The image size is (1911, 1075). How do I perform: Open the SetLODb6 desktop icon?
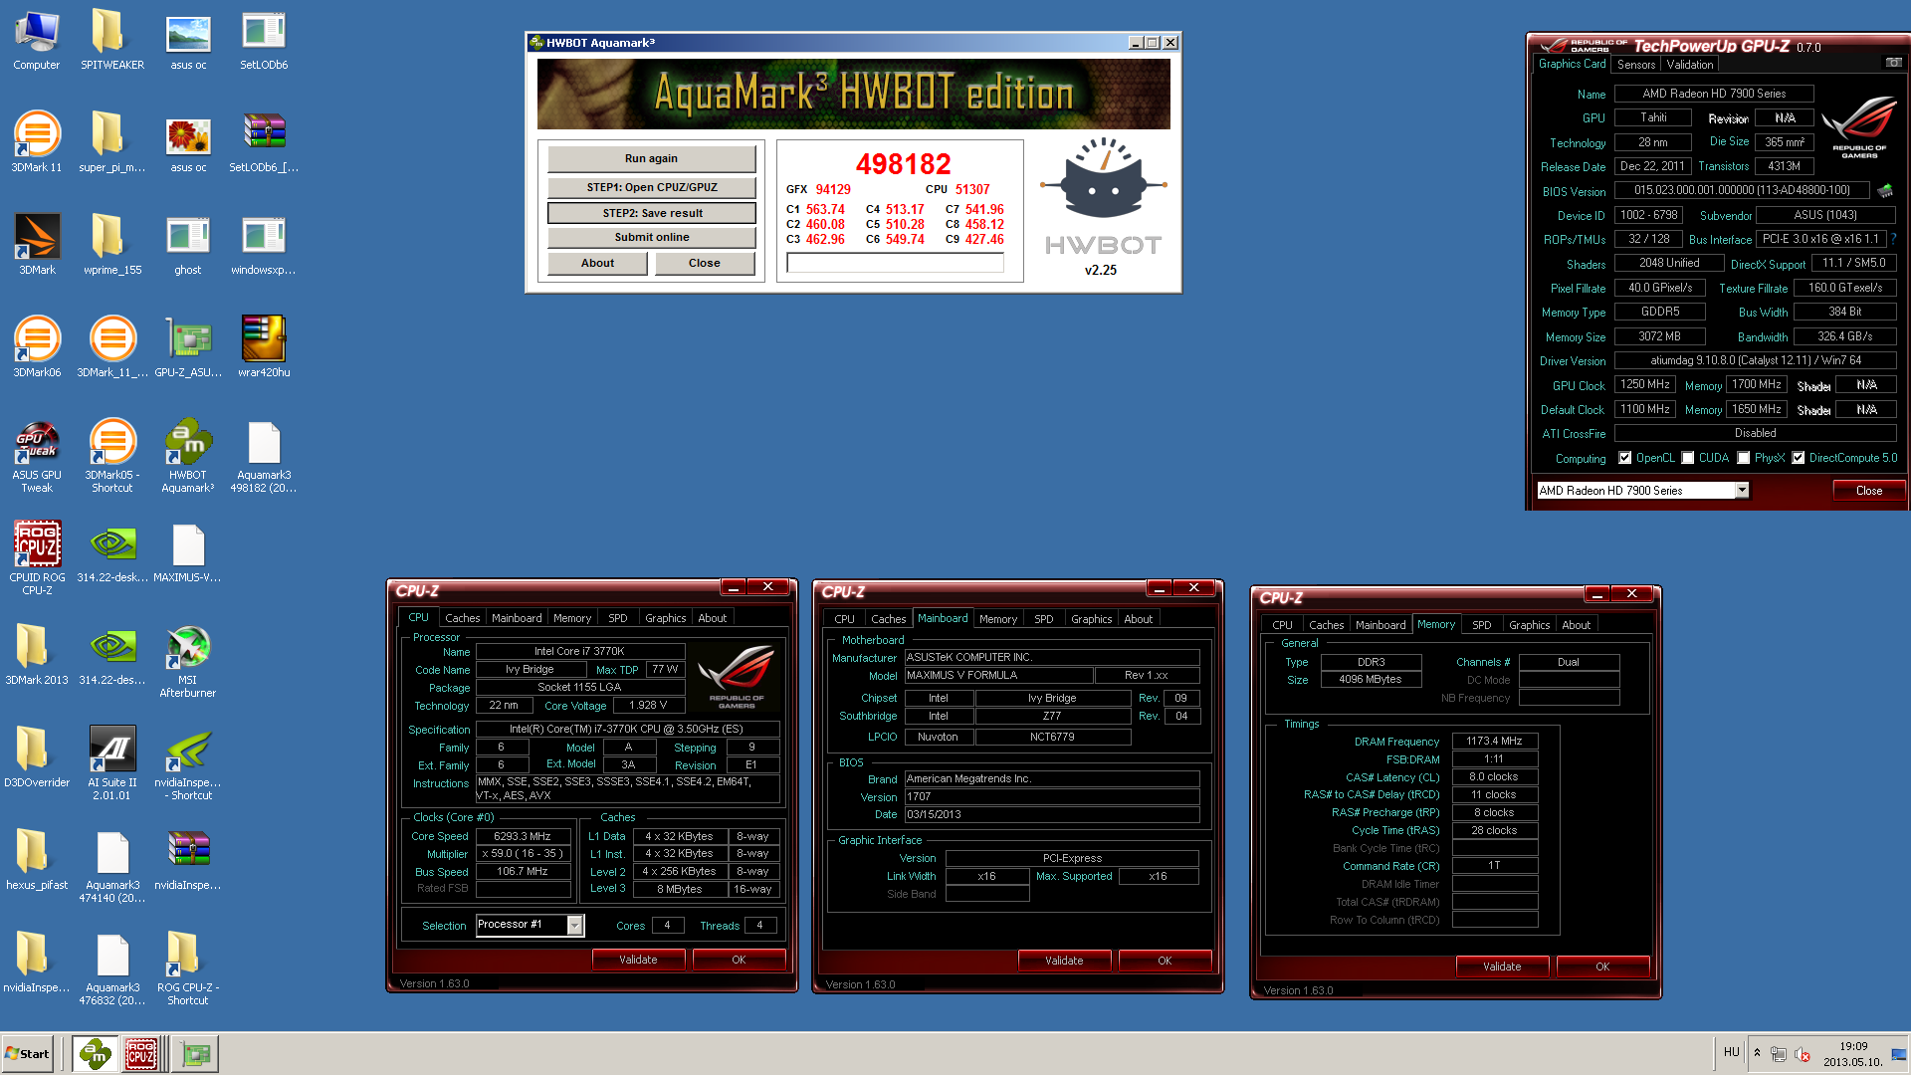click(264, 40)
